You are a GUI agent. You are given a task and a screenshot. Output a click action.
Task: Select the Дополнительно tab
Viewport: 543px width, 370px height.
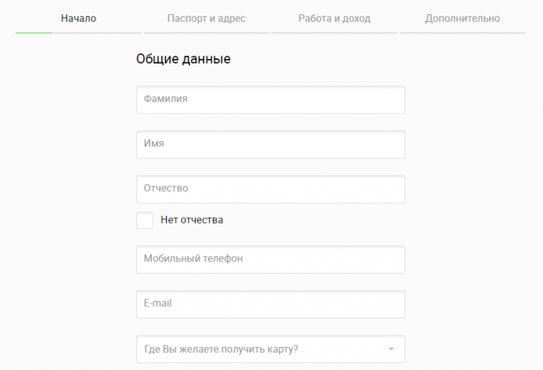click(462, 18)
